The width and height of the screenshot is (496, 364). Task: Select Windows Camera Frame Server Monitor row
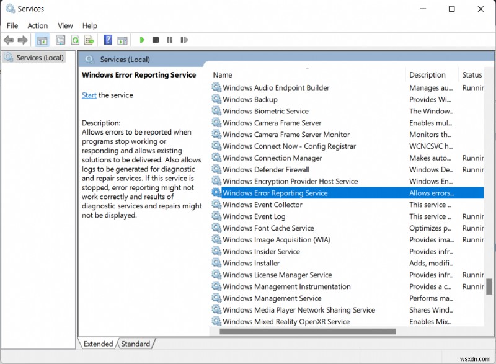[x=347, y=135]
